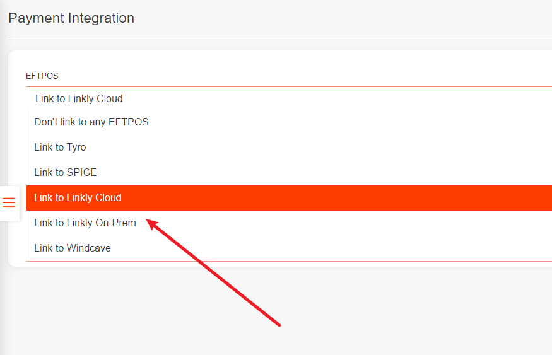Set Windcave as the EFTPOS provider

pos(73,248)
